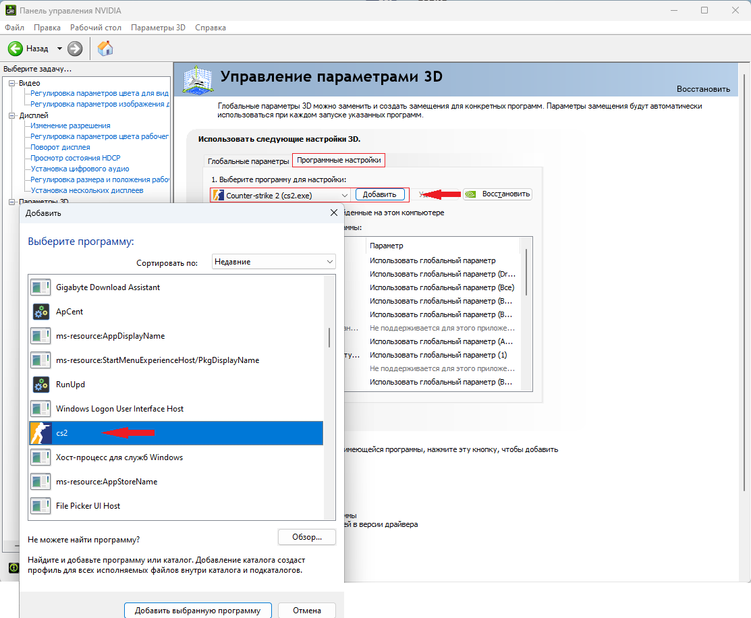751x618 pixels.
Task: Switch to Глобальные параметры tab
Action: pyautogui.click(x=248, y=161)
